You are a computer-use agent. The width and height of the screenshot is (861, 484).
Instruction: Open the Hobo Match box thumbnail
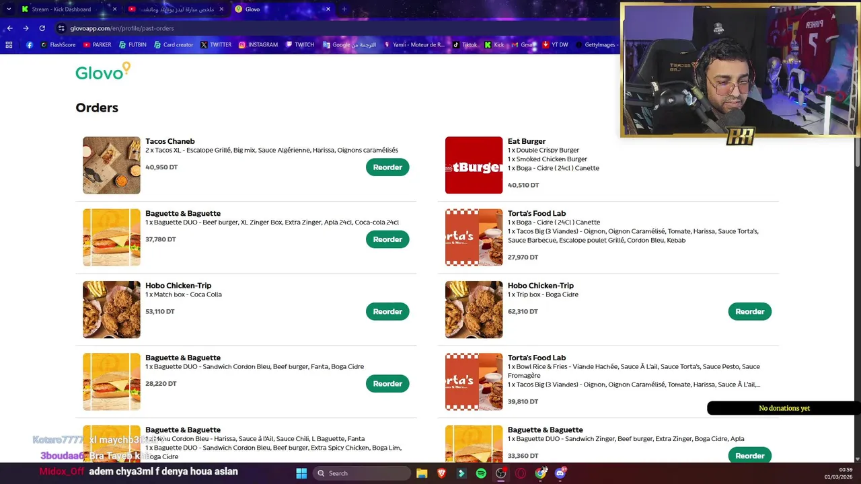coord(112,309)
